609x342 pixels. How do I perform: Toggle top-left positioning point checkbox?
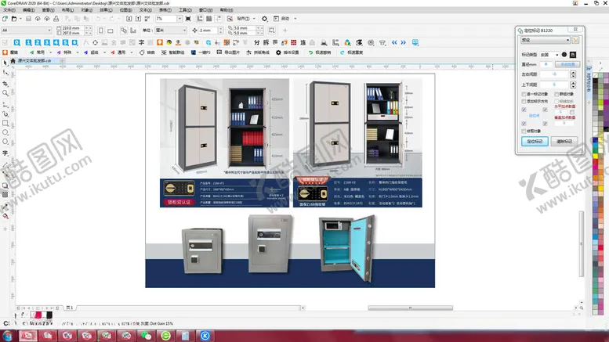(524, 110)
